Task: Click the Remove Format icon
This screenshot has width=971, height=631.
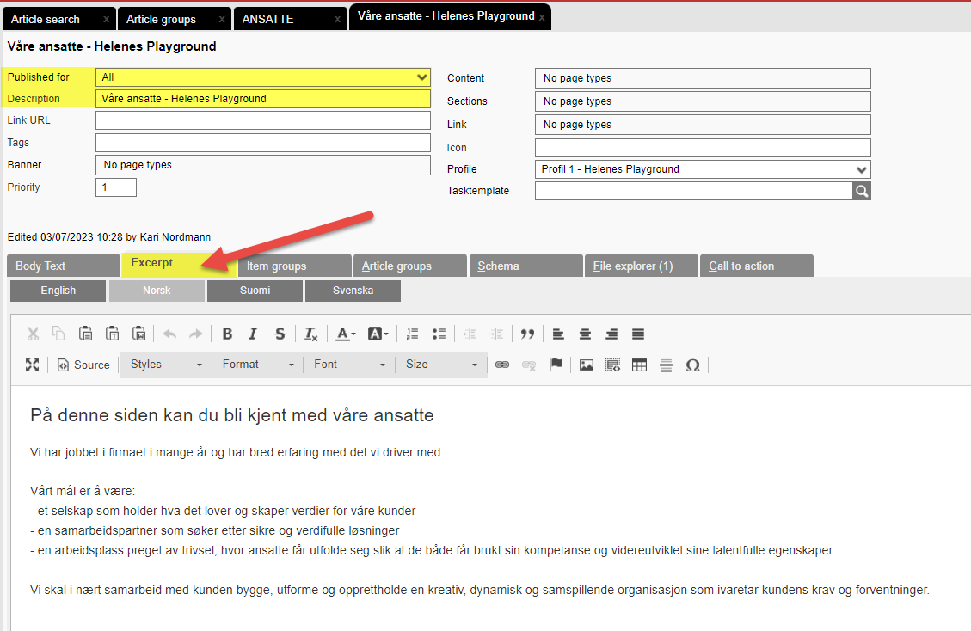Action: click(310, 334)
